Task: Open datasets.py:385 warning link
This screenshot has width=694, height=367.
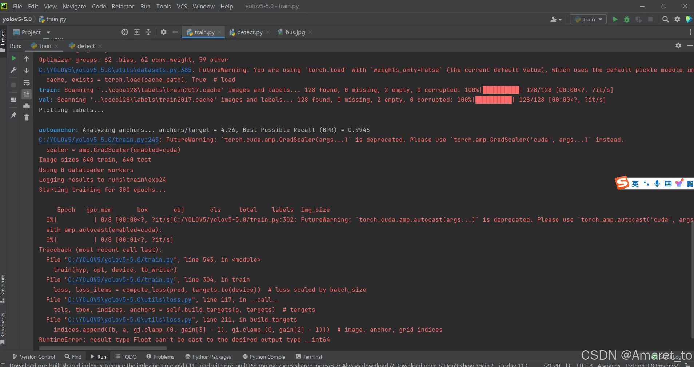Action: (x=115, y=70)
